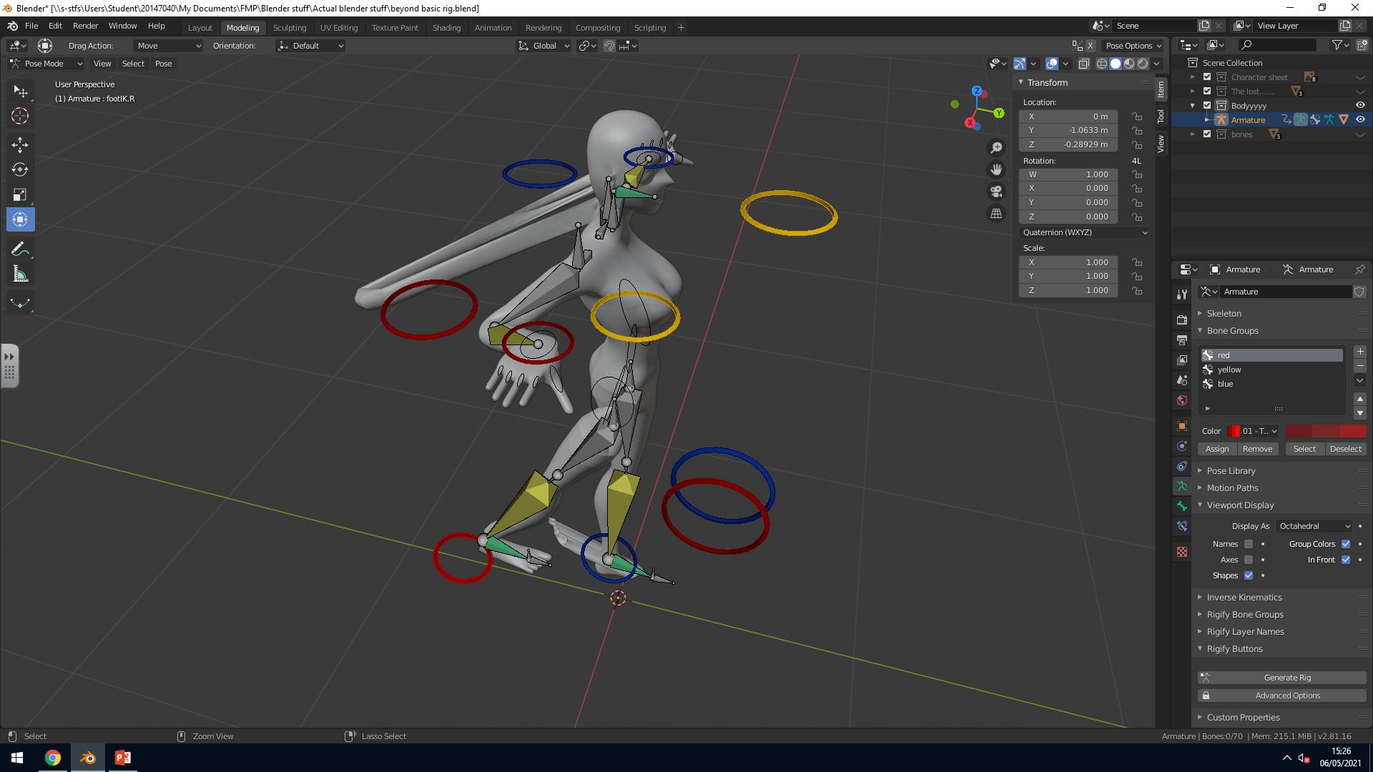This screenshot has width=1373, height=772.
Task: Click the Deselect button
Action: 1345,449
